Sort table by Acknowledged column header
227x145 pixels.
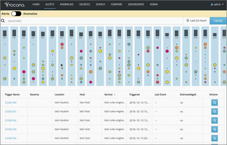188,95
